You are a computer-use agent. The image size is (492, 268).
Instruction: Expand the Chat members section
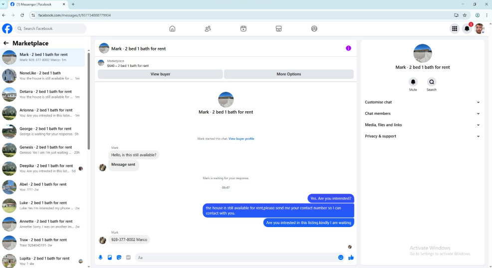(x=422, y=114)
